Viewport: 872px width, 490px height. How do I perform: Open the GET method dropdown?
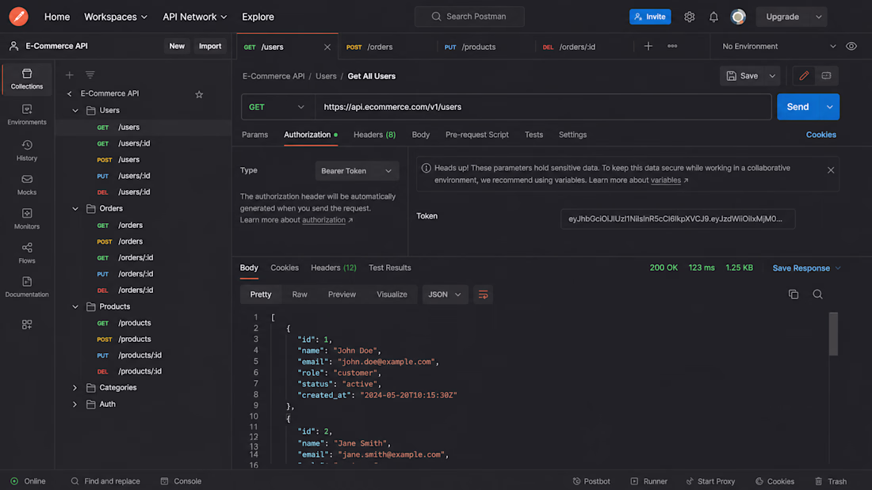(277, 107)
